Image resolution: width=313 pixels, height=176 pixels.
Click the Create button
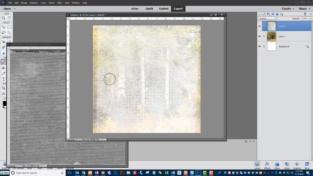[286, 9]
